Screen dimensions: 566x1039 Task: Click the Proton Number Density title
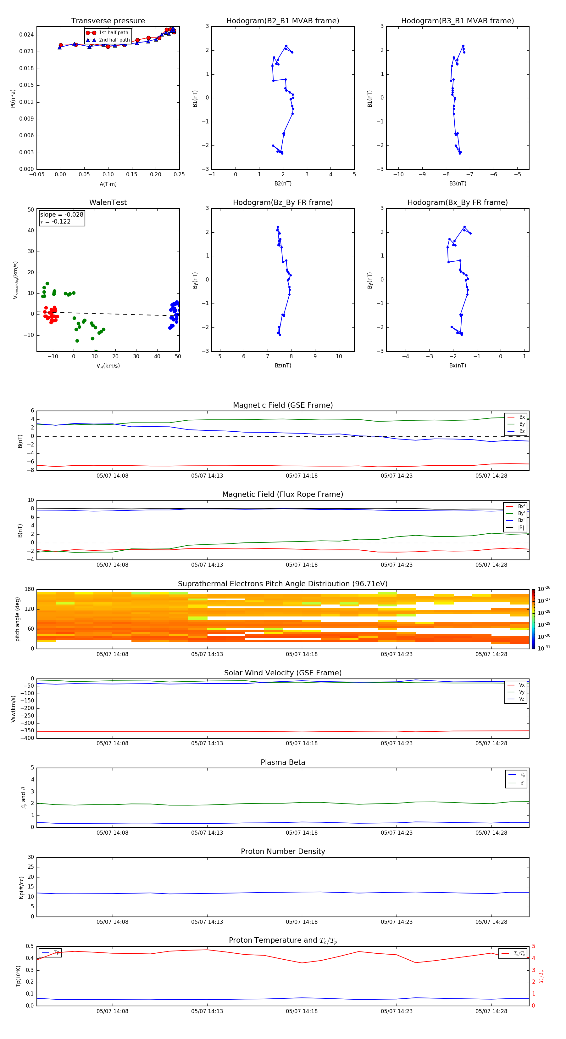[x=283, y=851]
